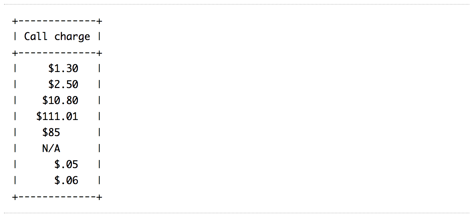This screenshot has width=474, height=218.
Task: Click the word "charge" in the header
Action: tap(72, 36)
